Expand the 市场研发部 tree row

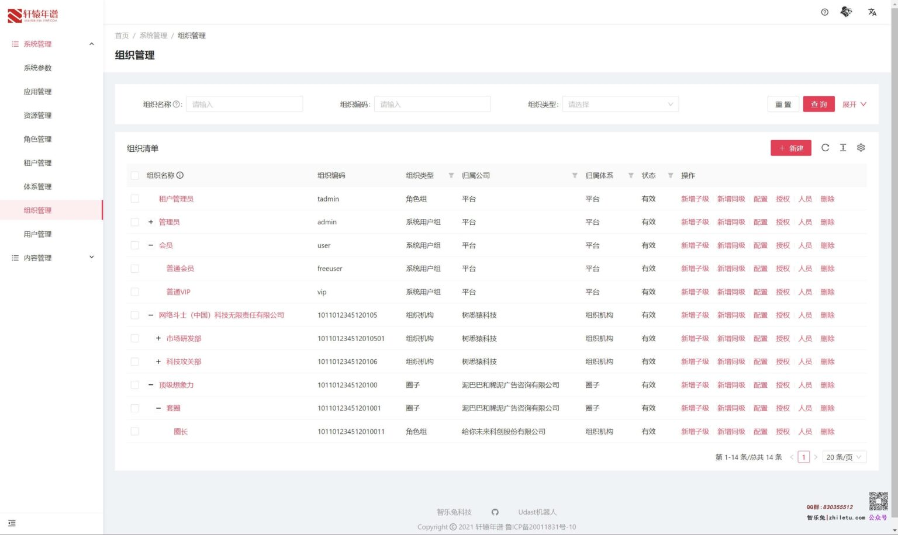158,338
